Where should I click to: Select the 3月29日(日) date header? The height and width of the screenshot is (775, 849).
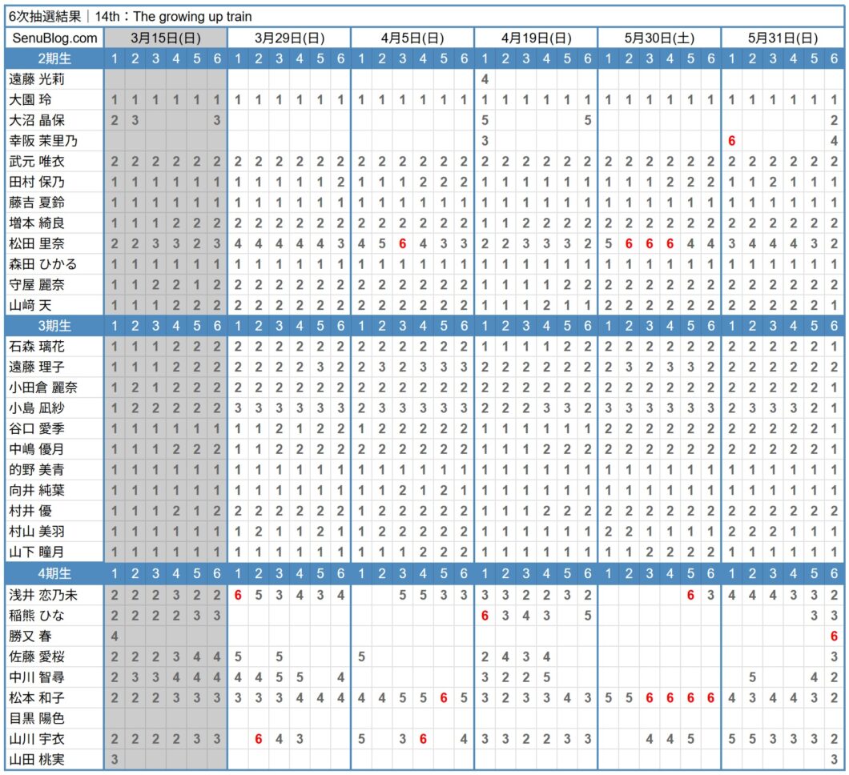tap(289, 38)
